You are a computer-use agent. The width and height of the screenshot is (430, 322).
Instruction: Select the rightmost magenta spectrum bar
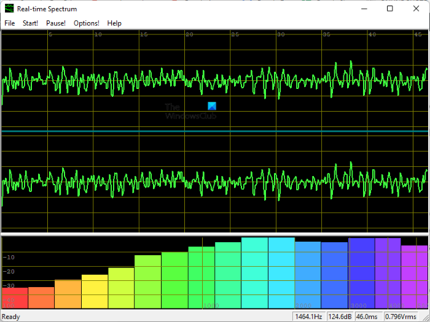(x=414, y=276)
